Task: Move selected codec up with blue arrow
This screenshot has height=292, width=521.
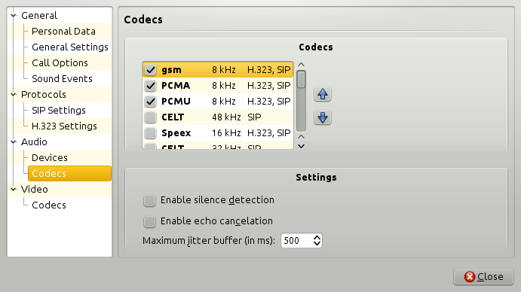Action: [x=322, y=94]
